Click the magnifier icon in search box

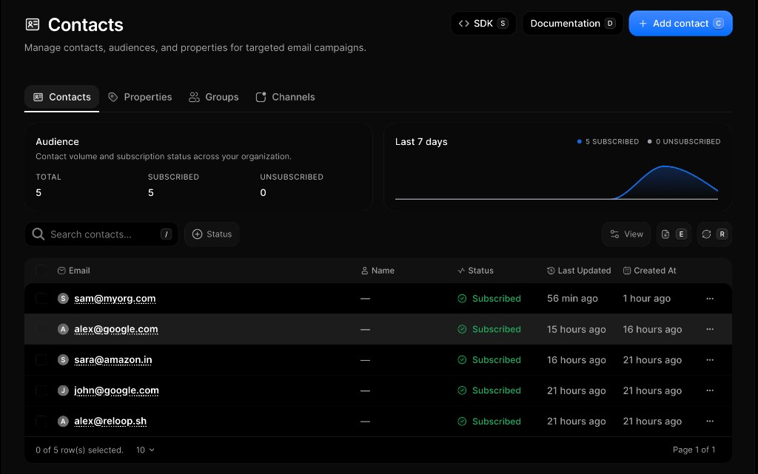tap(38, 234)
